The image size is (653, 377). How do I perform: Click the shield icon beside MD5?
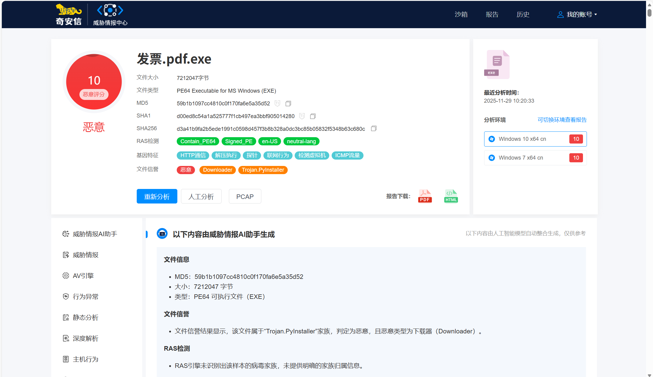277,104
